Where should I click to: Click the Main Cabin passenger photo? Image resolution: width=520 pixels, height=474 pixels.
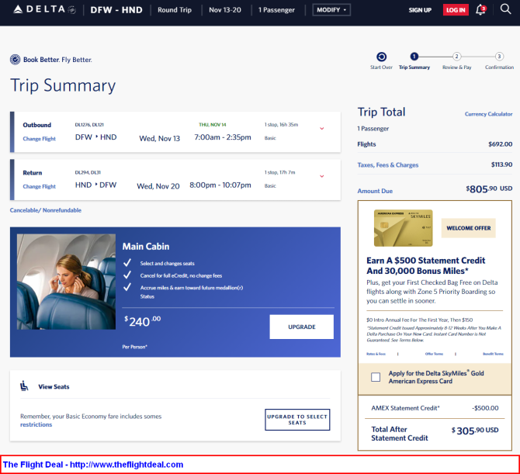coord(66,282)
